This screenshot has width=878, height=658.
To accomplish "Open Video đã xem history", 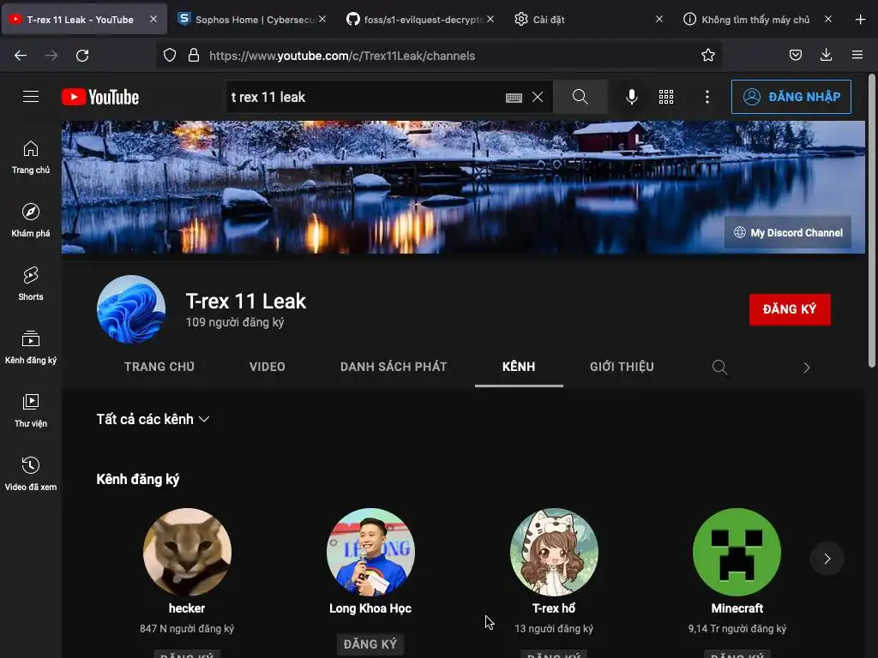I will [x=31, y=473].
